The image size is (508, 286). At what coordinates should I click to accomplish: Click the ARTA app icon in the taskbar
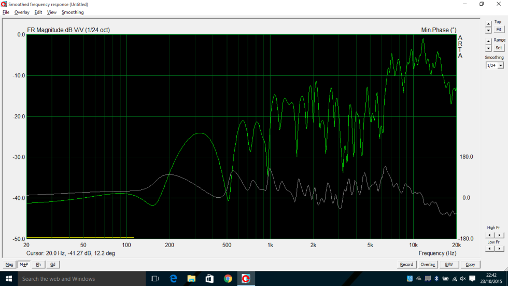click(x=246, y=279)
